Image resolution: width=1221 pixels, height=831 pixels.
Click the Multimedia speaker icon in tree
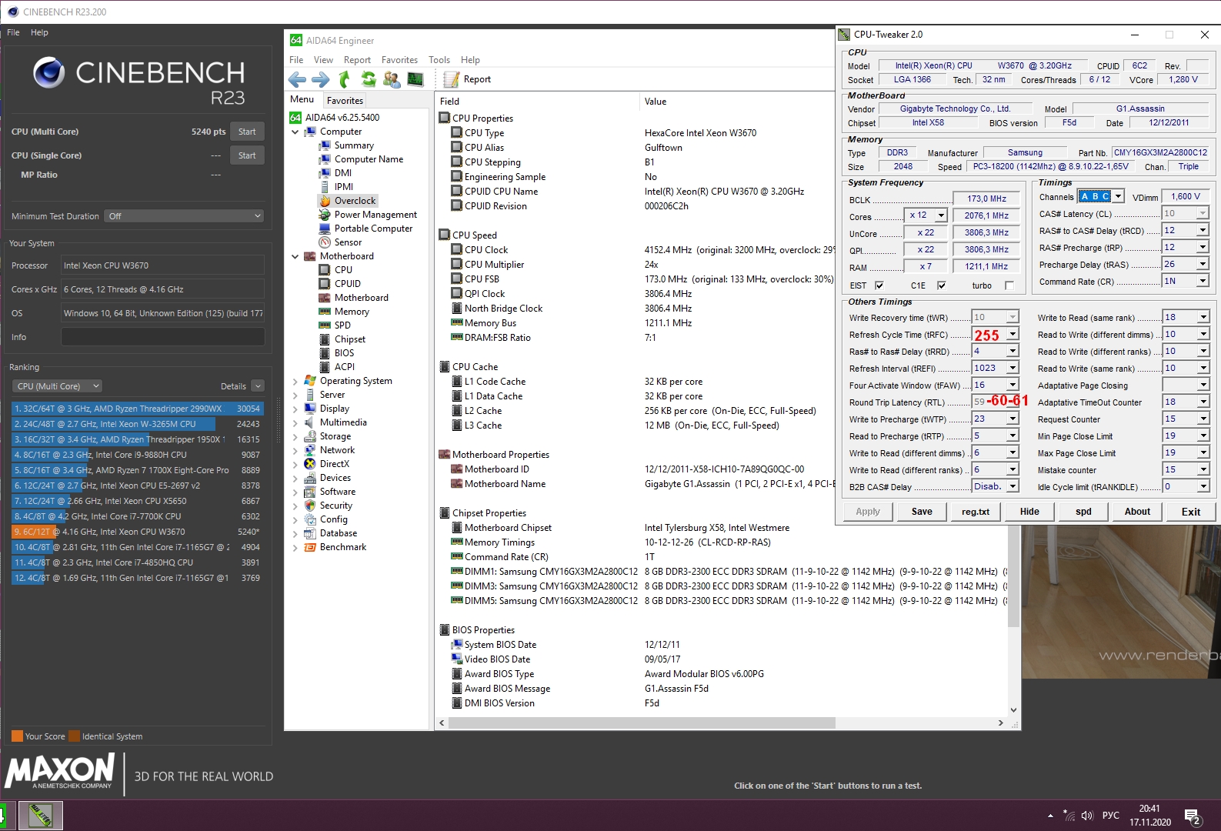(x=310, y=422)
